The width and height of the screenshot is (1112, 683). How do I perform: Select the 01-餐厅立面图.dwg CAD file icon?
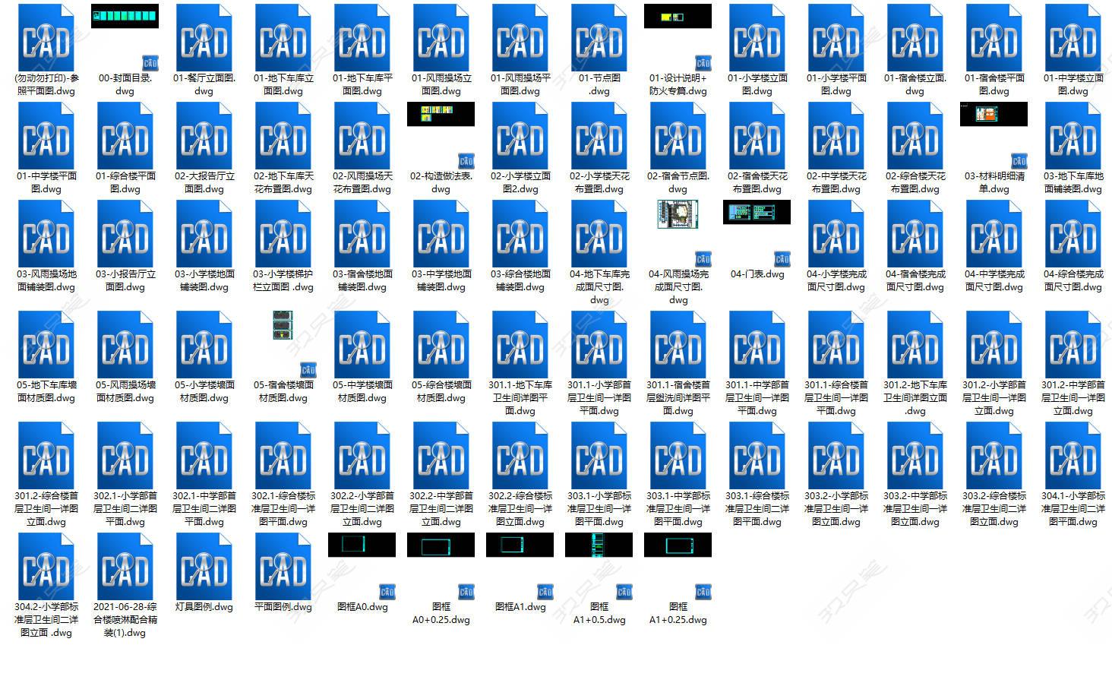coord(204,37)
